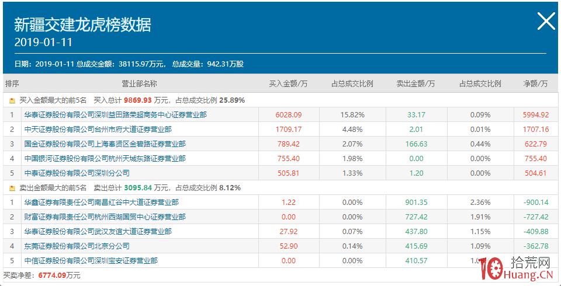Select net amount 622.79
561x286 pixels.
point(535,144)
